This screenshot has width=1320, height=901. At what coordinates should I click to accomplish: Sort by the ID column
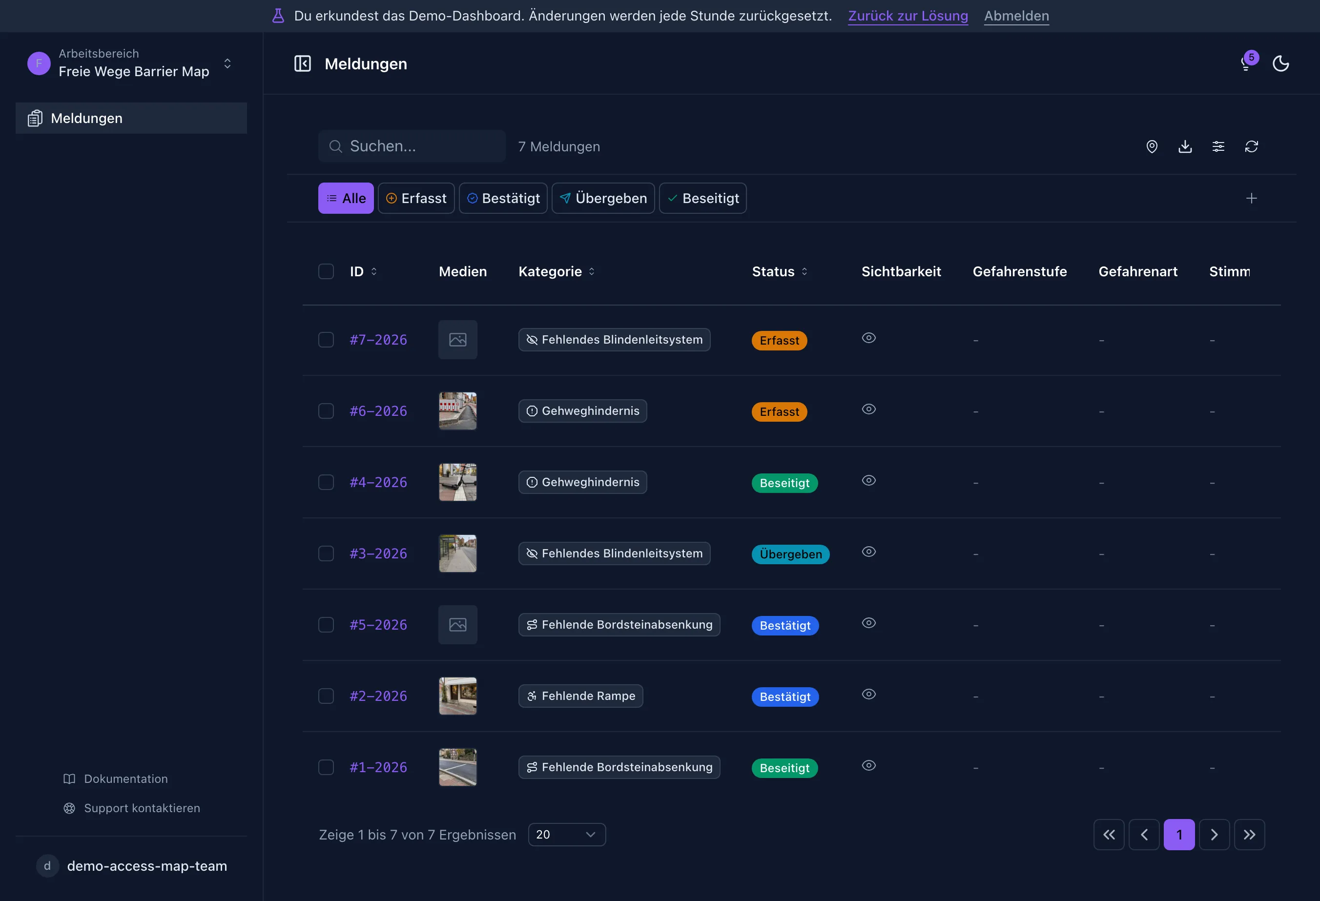(364, 271)
